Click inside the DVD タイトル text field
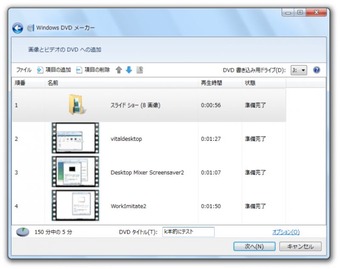This screenshot has width=340, height=269. click(187, 232)
